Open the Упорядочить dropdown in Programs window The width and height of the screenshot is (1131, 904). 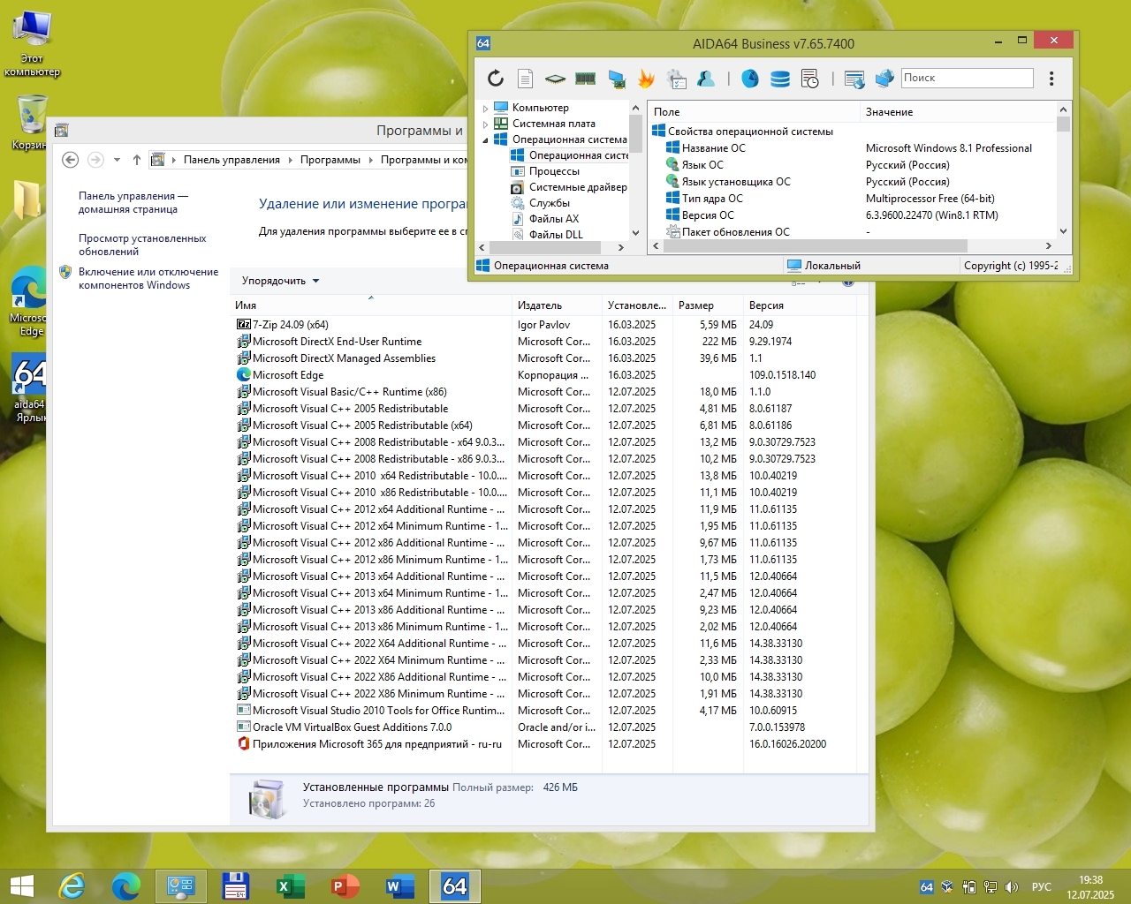click(x=280, y=281)
